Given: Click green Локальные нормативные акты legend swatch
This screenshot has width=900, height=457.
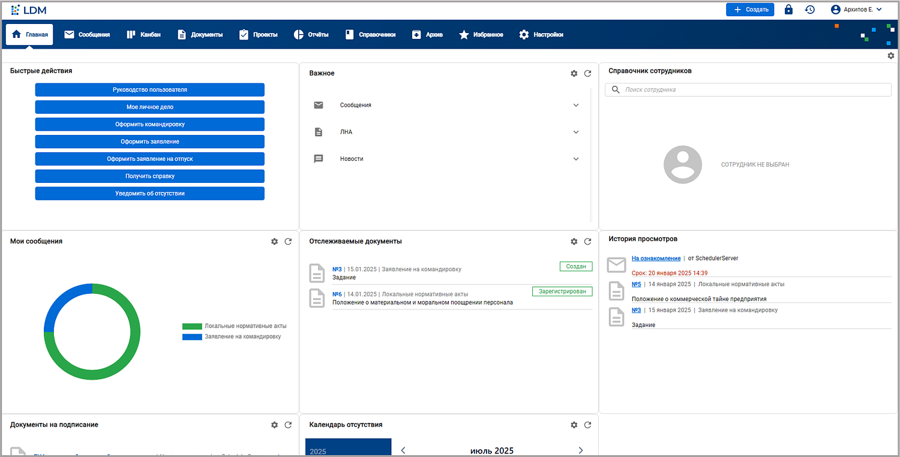Looking at the screenshot, I should point(192,326).
